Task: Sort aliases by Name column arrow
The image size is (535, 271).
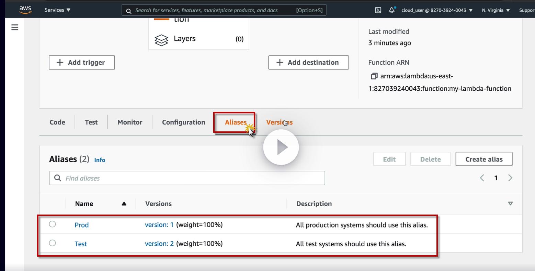Action: (124, 204)
